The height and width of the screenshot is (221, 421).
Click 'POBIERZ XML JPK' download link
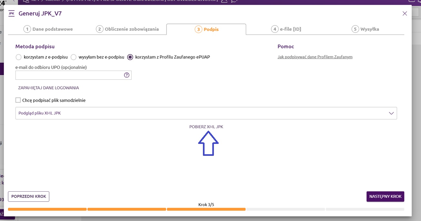tap(206, 127)
